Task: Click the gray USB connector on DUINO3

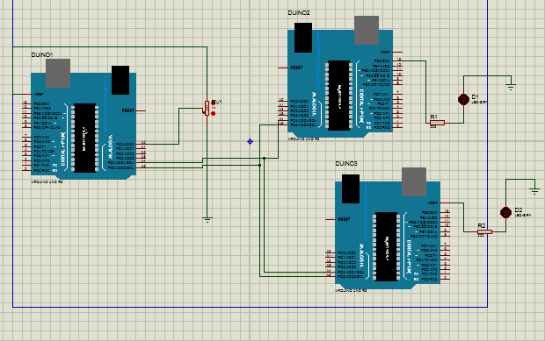Action: [x=414, y=182]
